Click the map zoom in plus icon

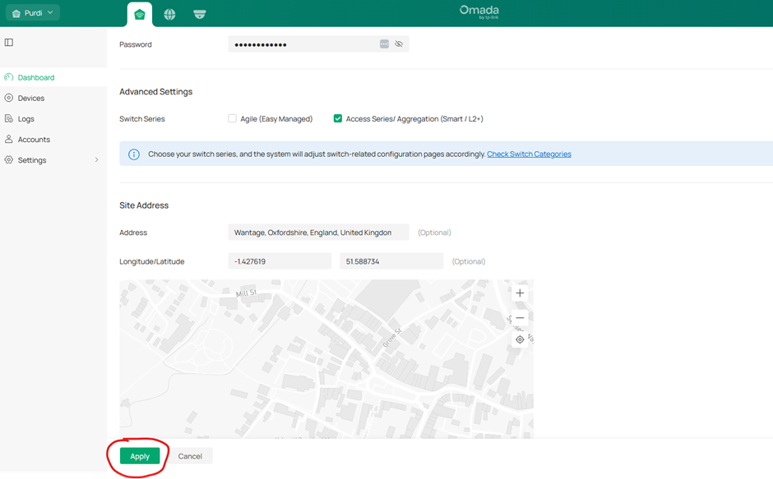tap(520, 293)
